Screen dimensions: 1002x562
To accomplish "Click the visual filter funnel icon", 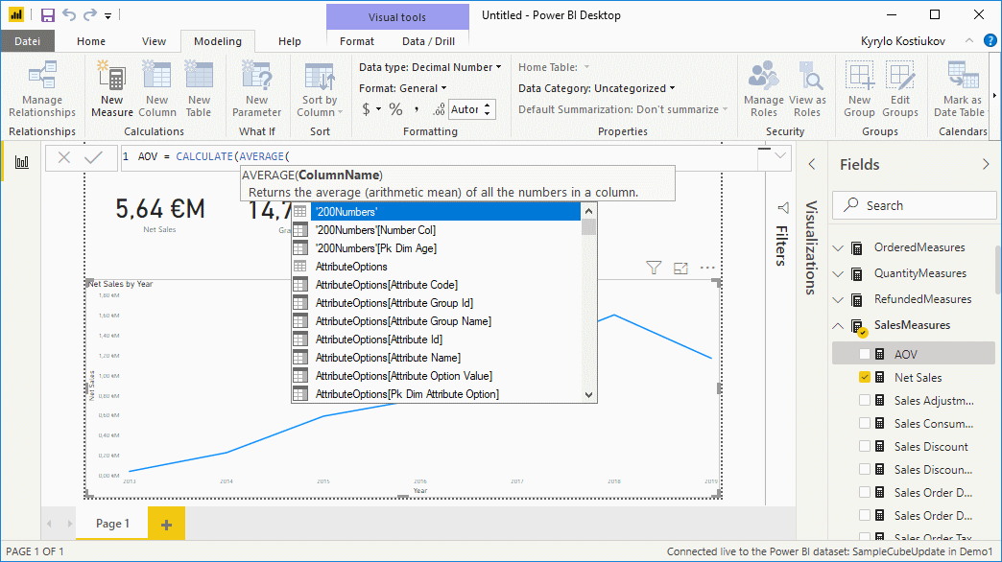I will (x=654, y=268).
